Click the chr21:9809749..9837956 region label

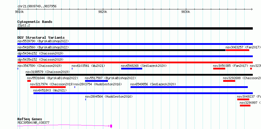tap(37, 6)
